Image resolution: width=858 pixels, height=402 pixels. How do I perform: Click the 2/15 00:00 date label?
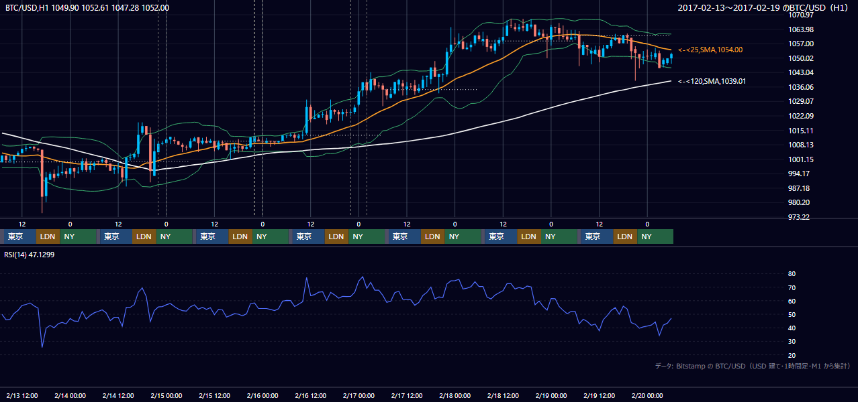[166, 395]
